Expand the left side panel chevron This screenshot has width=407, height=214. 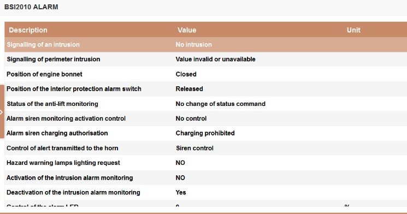pos(2,112)
